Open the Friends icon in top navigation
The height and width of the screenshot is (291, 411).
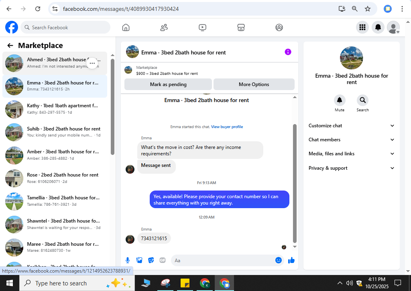click(x=164, y=28)
